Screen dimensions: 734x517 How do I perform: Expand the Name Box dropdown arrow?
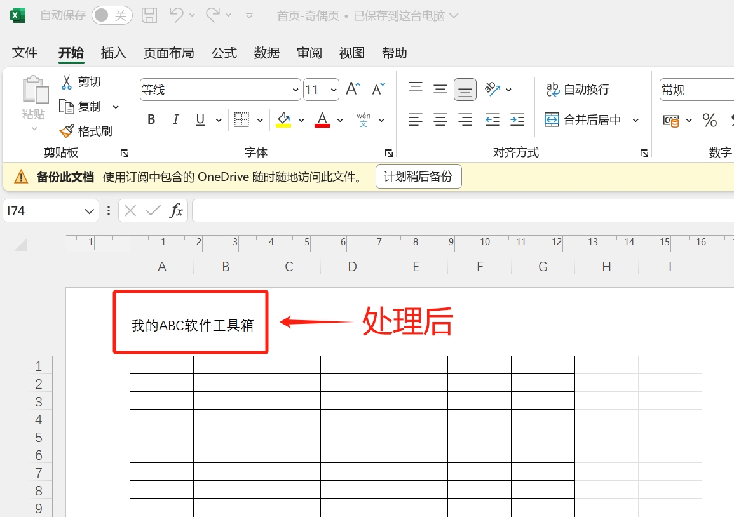[x=89, y=211]
